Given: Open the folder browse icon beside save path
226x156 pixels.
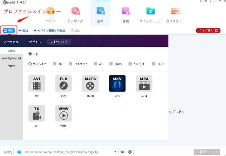Looking at the screenshot, I should [x=122, y=152].
